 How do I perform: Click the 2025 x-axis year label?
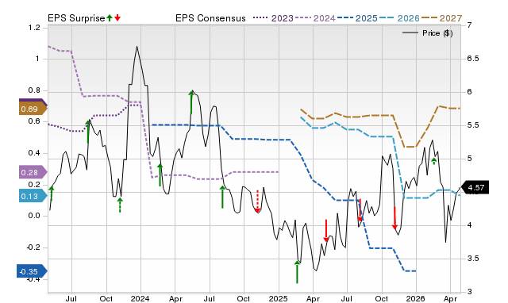pyautogui.click(x=279, y=298)
